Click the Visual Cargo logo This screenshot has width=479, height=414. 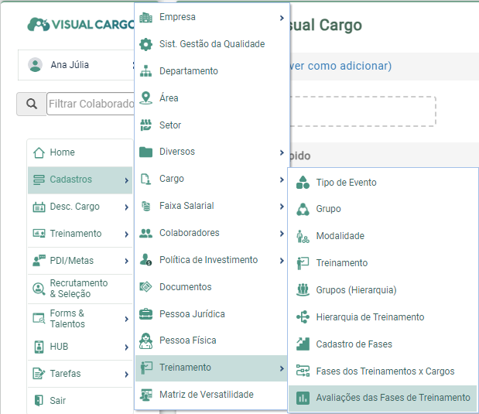tap(81, 25)
